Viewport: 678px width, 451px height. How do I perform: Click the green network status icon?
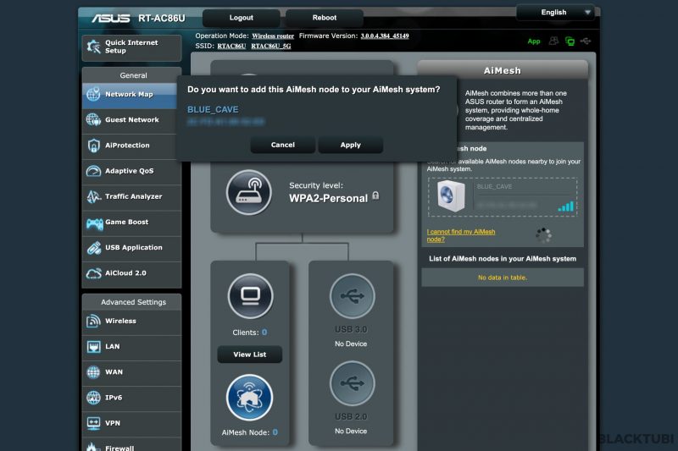click(570, 41)
